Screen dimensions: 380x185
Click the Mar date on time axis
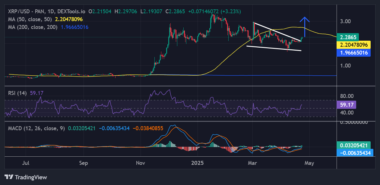(x=252, y=163)
